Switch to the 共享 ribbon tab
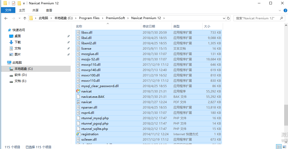Viewport: 288px width, 149px height. tap(36, 10)
